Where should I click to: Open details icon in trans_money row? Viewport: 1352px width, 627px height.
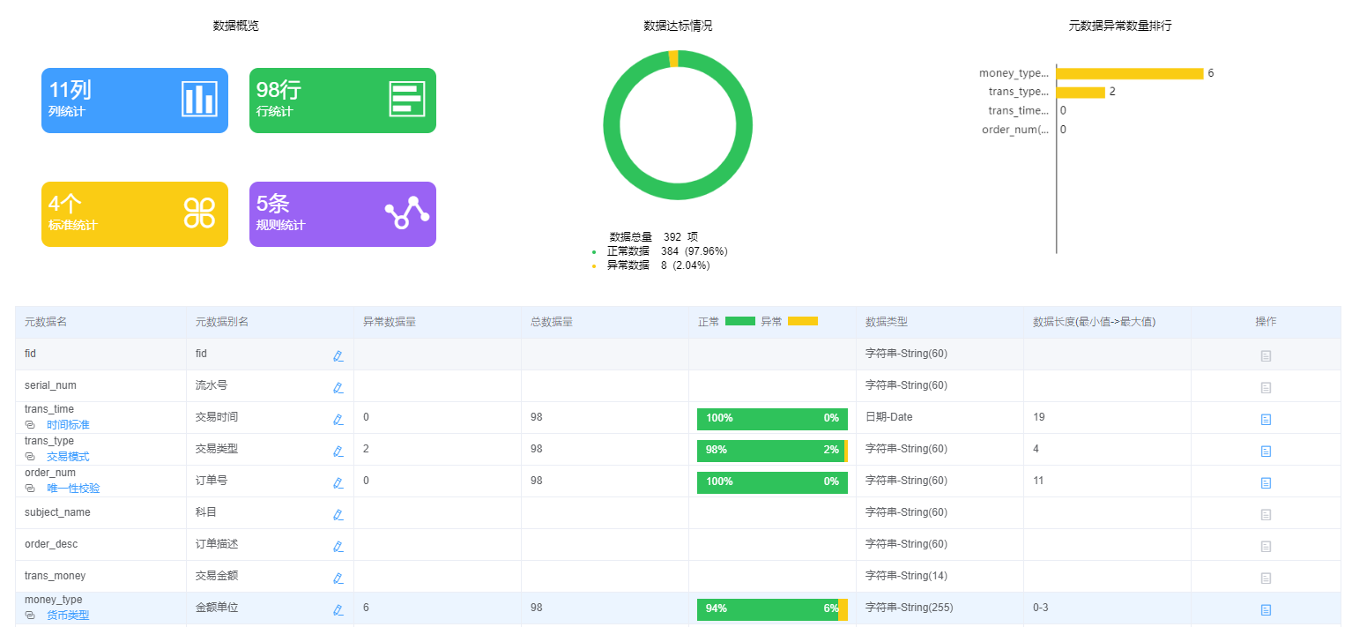click(1266, 578)
